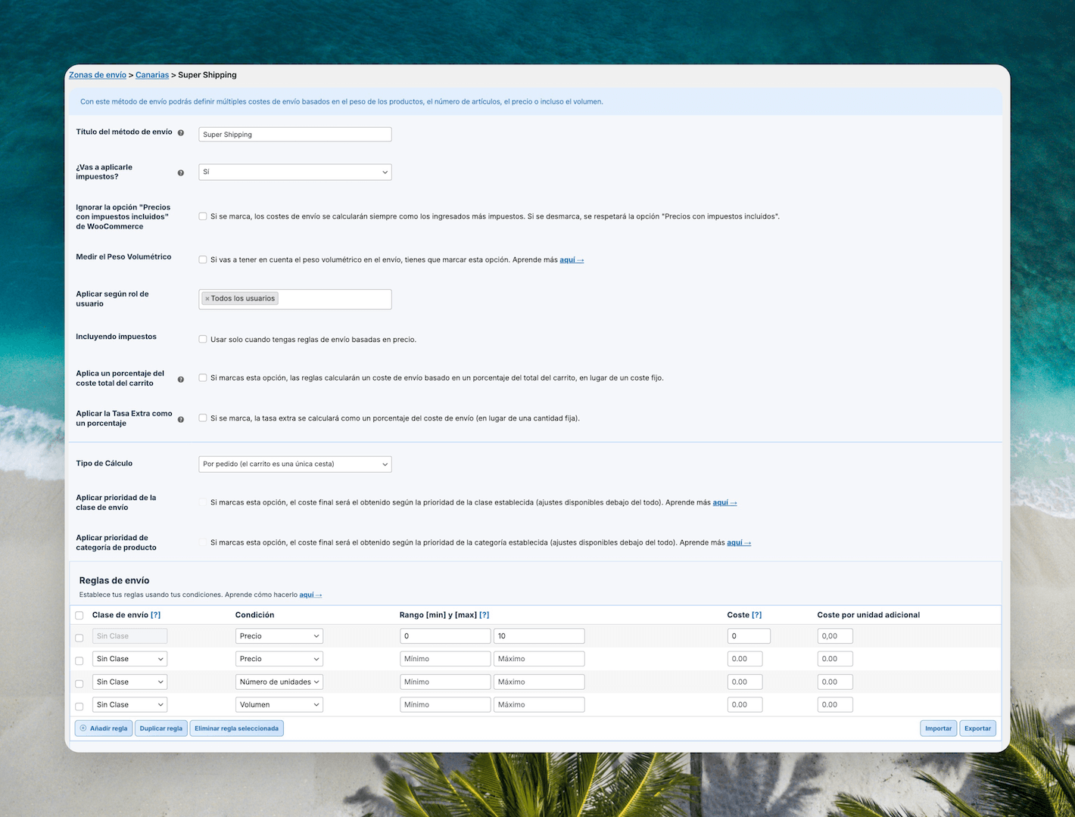Viewport: 1075px width, 817px height.
Task: Focus the Título del método de envío text field
Action: pos(294,135)
